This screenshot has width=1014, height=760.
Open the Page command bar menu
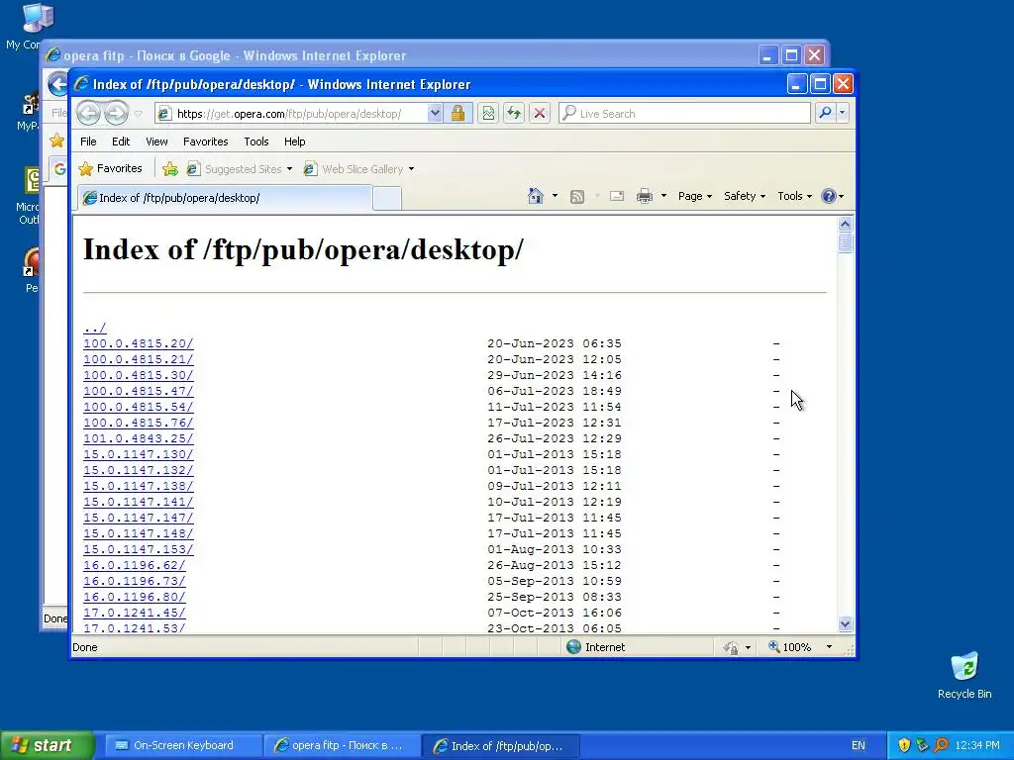(x=694, y=196)
